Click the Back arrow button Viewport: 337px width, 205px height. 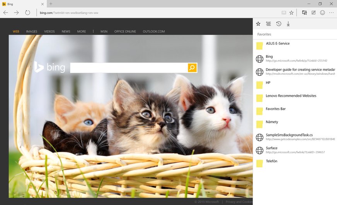point(5,13)
